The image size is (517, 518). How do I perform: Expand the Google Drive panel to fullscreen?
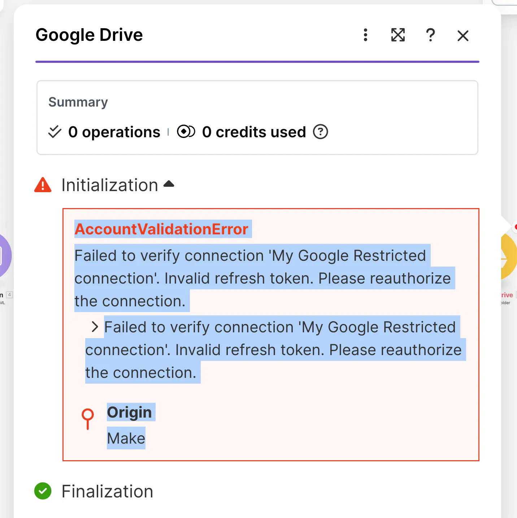398,35
